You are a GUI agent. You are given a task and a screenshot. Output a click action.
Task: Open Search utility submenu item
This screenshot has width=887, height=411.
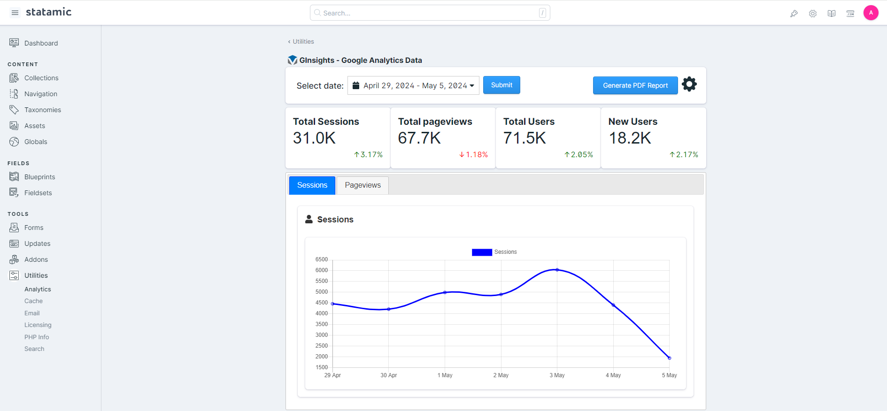[34, 349]
